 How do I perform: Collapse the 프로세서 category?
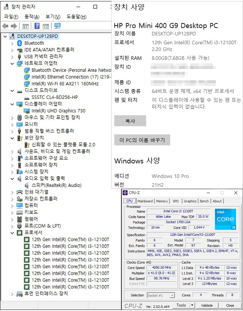pyautogui.click(x=12, y=233)
